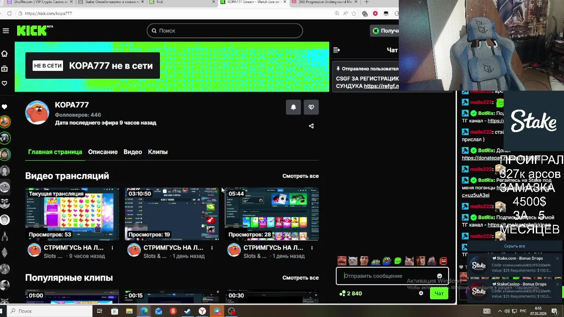
Task: Open the Kick hamburger sidebar menu
Action: (6, 30)
